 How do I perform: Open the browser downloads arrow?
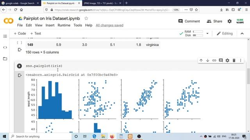221,10
